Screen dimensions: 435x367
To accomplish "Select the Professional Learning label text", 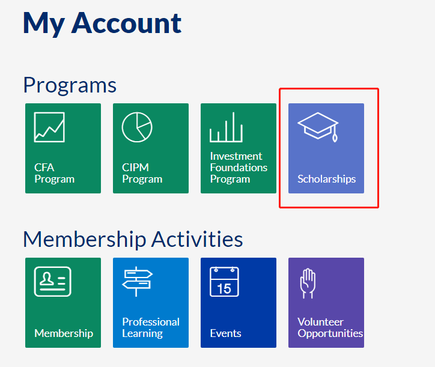I will 151,327.
